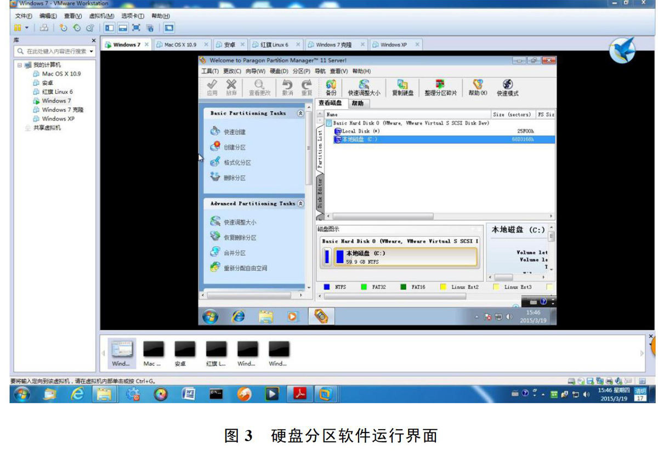Collapse 我的计算机 tree node in library
The height and width of the screenshot is (456, 658).
click(19, 65)
